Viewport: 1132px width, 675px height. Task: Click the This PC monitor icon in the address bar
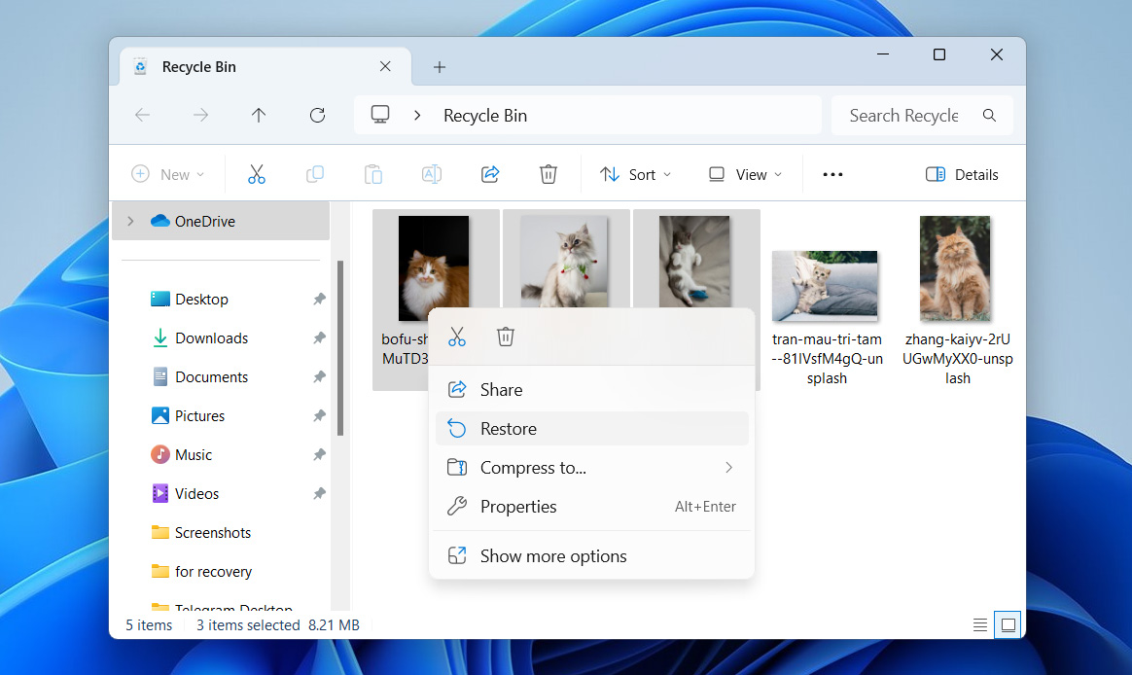380,114
